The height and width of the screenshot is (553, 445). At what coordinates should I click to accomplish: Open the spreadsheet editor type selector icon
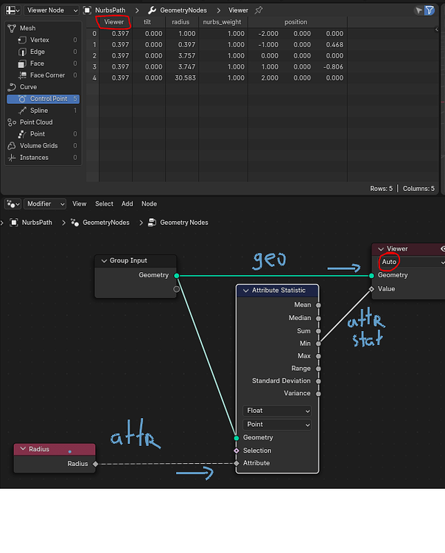pos(13,10)
